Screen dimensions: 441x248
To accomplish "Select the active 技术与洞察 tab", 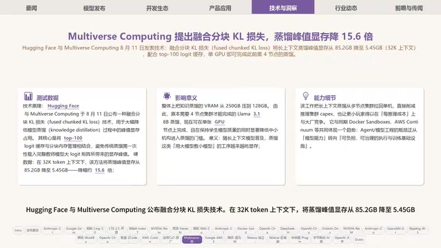I will (x=283, y=7).
